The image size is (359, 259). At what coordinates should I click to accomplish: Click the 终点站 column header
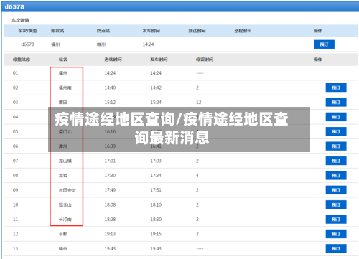[x=103, y=31]
